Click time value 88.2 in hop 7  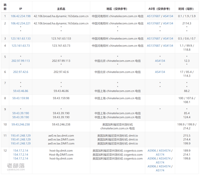pos(187,91)
